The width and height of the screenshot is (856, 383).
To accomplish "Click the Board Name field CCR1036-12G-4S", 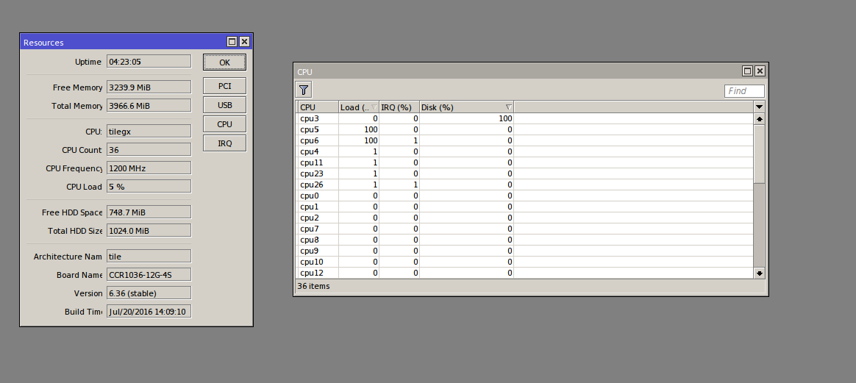I will (149, 274).
